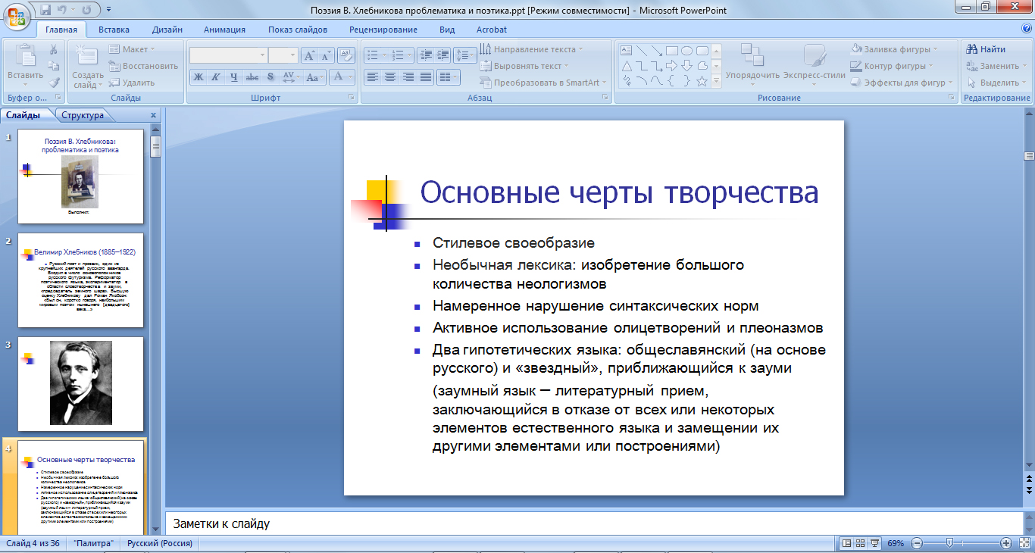Start slide show from status bar icon
Image resolution: width=1035 pixels, height=553 pixels.
[875, 543]
